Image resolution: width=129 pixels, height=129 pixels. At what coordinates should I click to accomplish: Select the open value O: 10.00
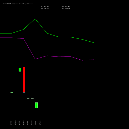coord(45,9)
